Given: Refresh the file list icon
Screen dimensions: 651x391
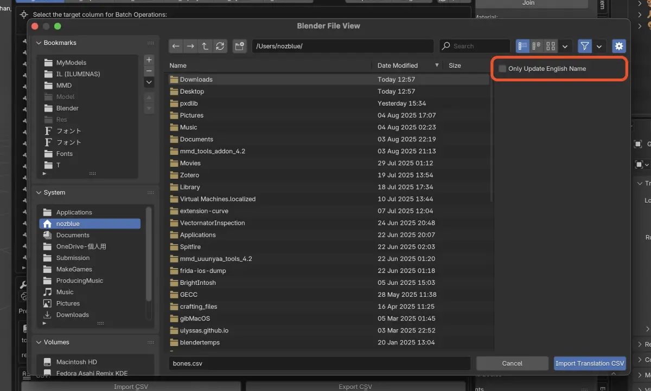Looking at the screenshot, I should pyautogui.click(x=220, y=47).
